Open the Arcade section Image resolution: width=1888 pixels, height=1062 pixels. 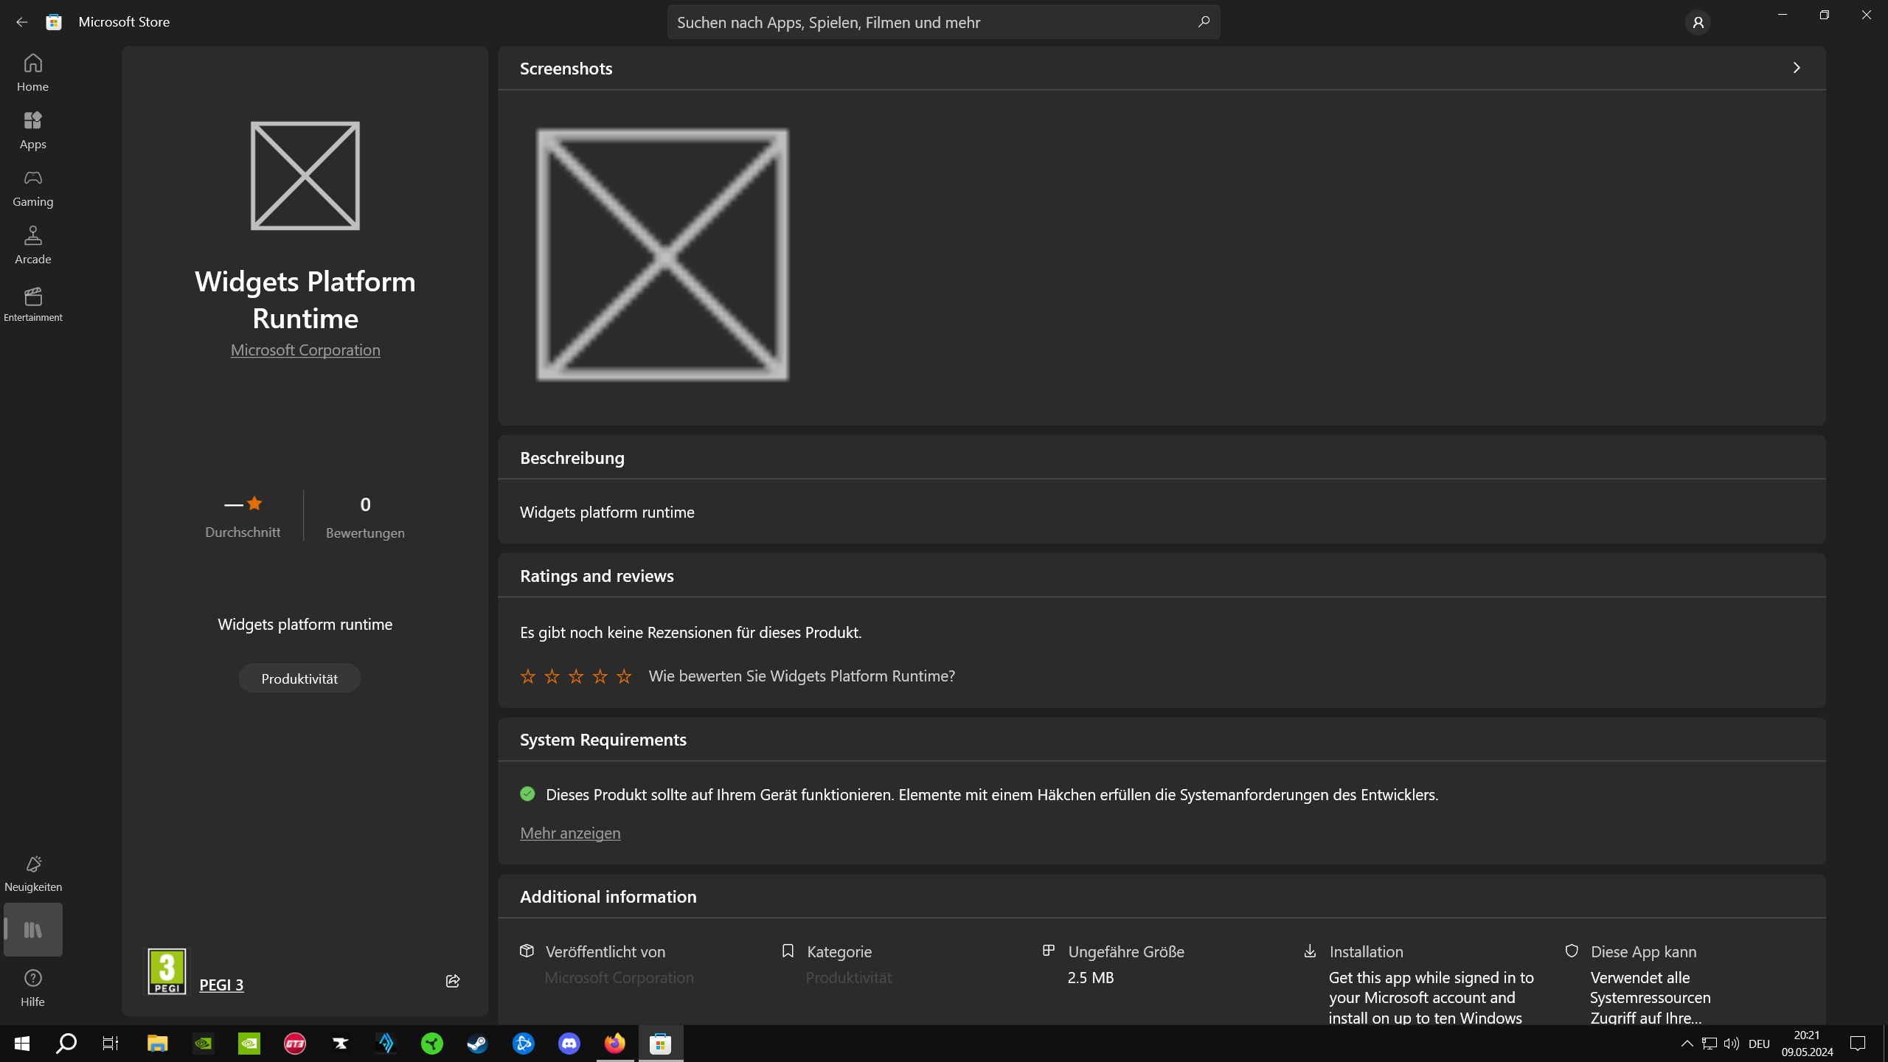click(x=32, y=245)
